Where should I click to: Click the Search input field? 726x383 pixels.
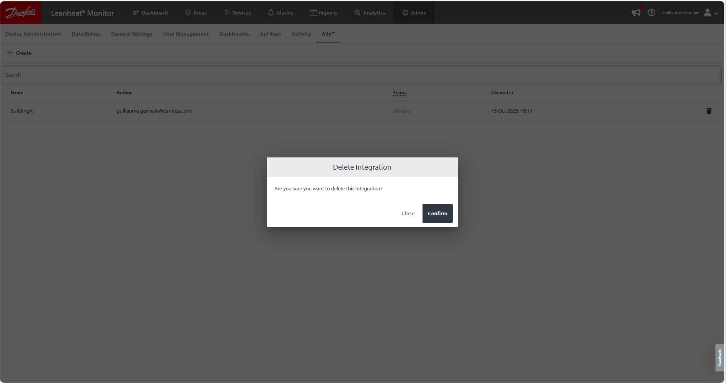[362, 75]
